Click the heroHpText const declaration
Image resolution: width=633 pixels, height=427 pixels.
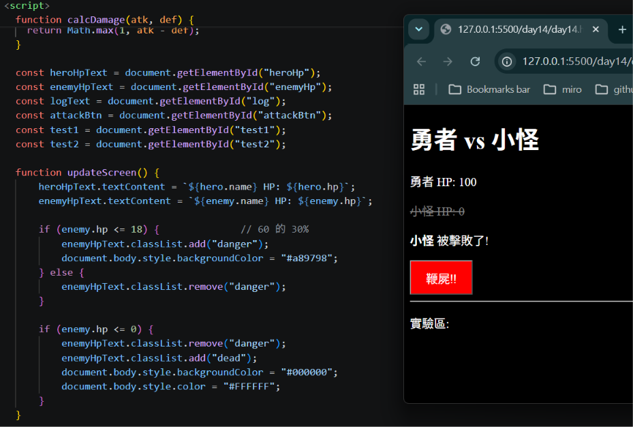(x=168, y=73)
